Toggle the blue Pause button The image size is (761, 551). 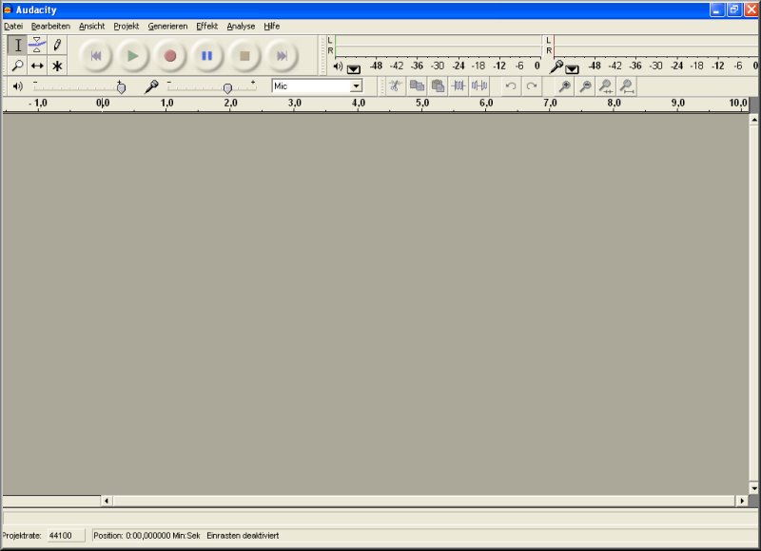[x=206, y=56]
